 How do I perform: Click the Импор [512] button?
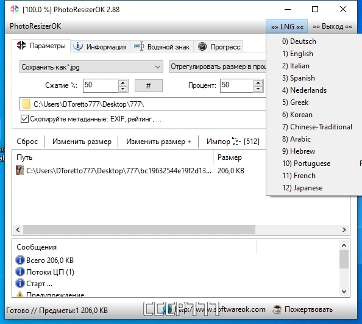[x=233, y=142]
